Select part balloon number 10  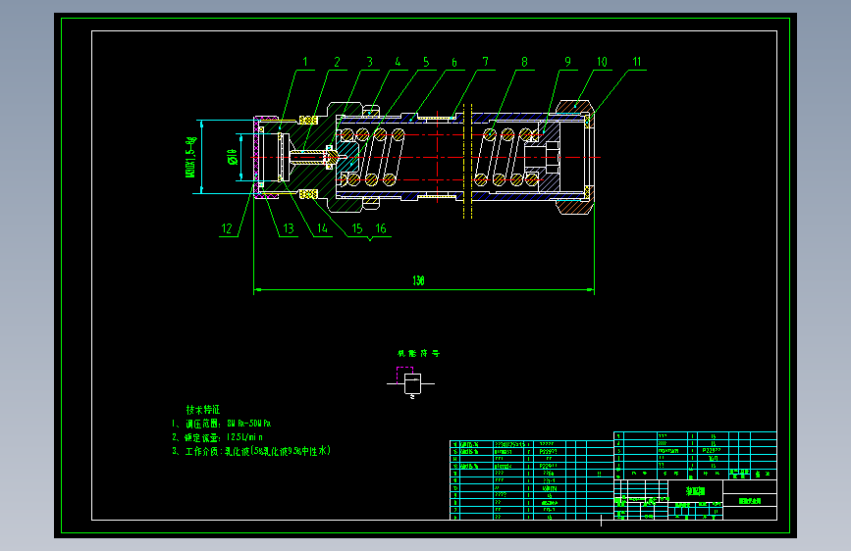602,62
